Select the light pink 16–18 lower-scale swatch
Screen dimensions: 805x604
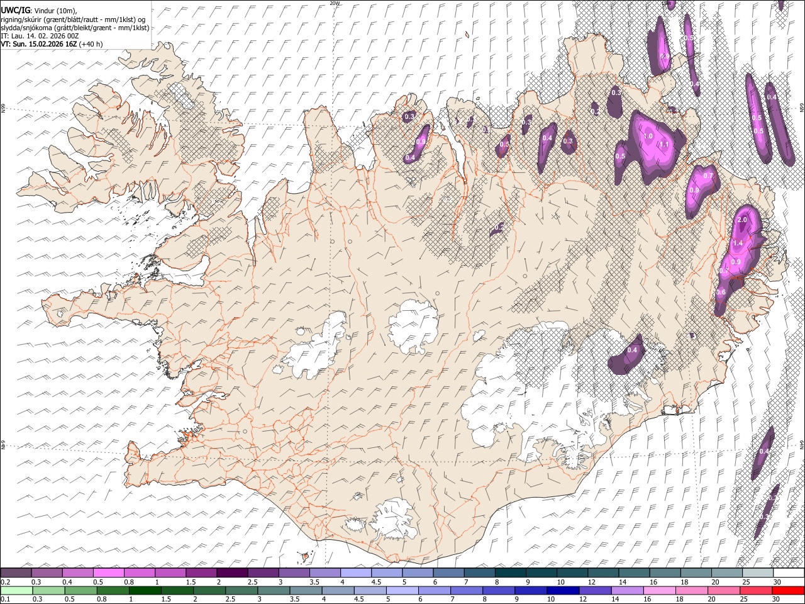[x=660, y=590]
